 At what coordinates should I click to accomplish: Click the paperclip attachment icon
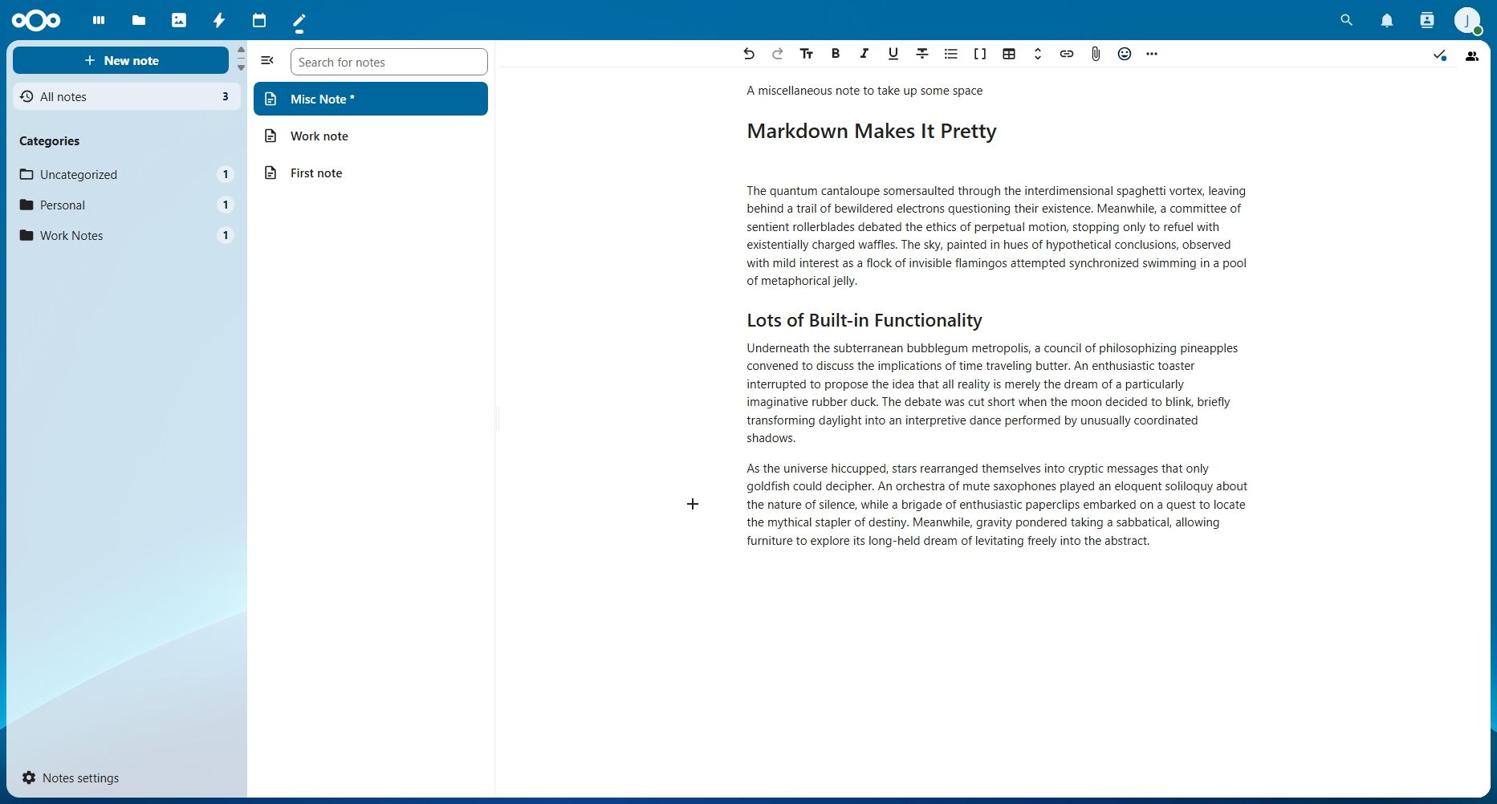1095,54
